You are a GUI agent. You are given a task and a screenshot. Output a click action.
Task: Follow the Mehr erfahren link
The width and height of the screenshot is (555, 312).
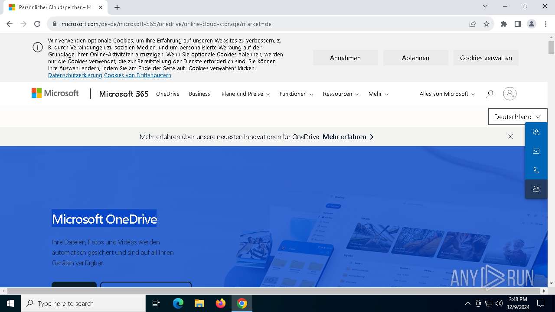(x=348, y=136)
